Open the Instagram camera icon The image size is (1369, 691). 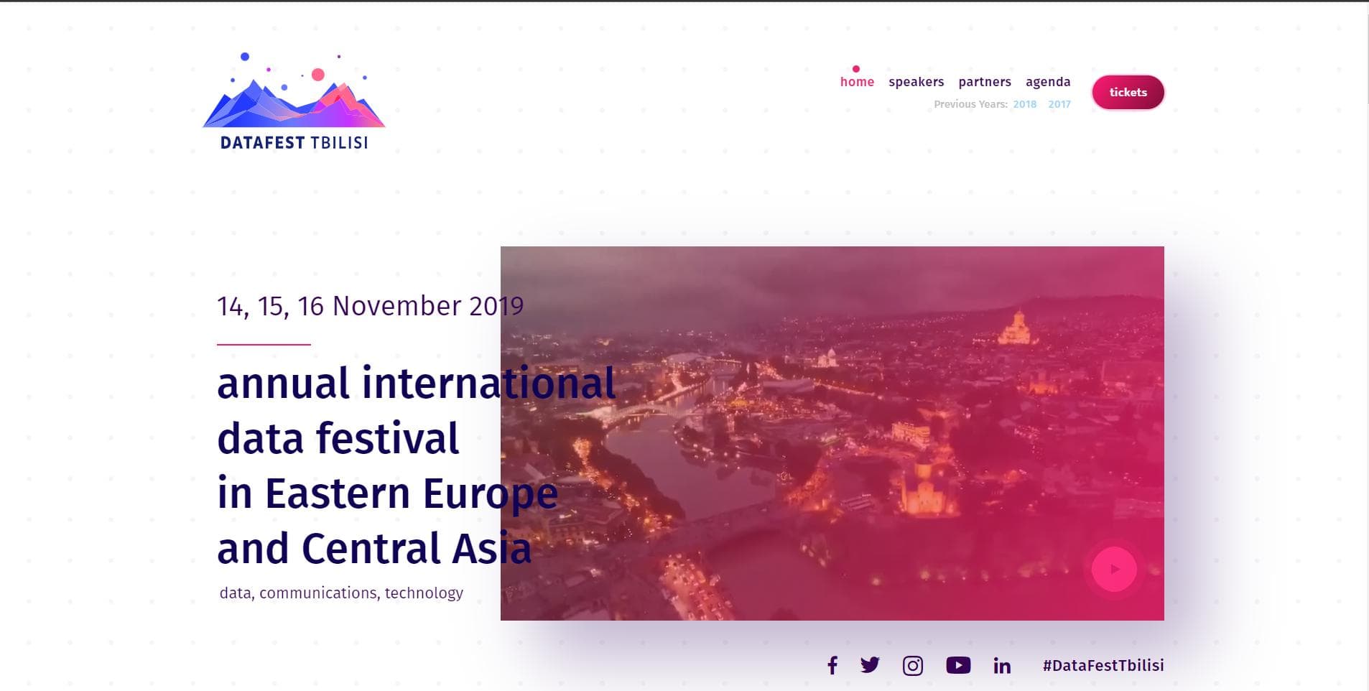913,666
